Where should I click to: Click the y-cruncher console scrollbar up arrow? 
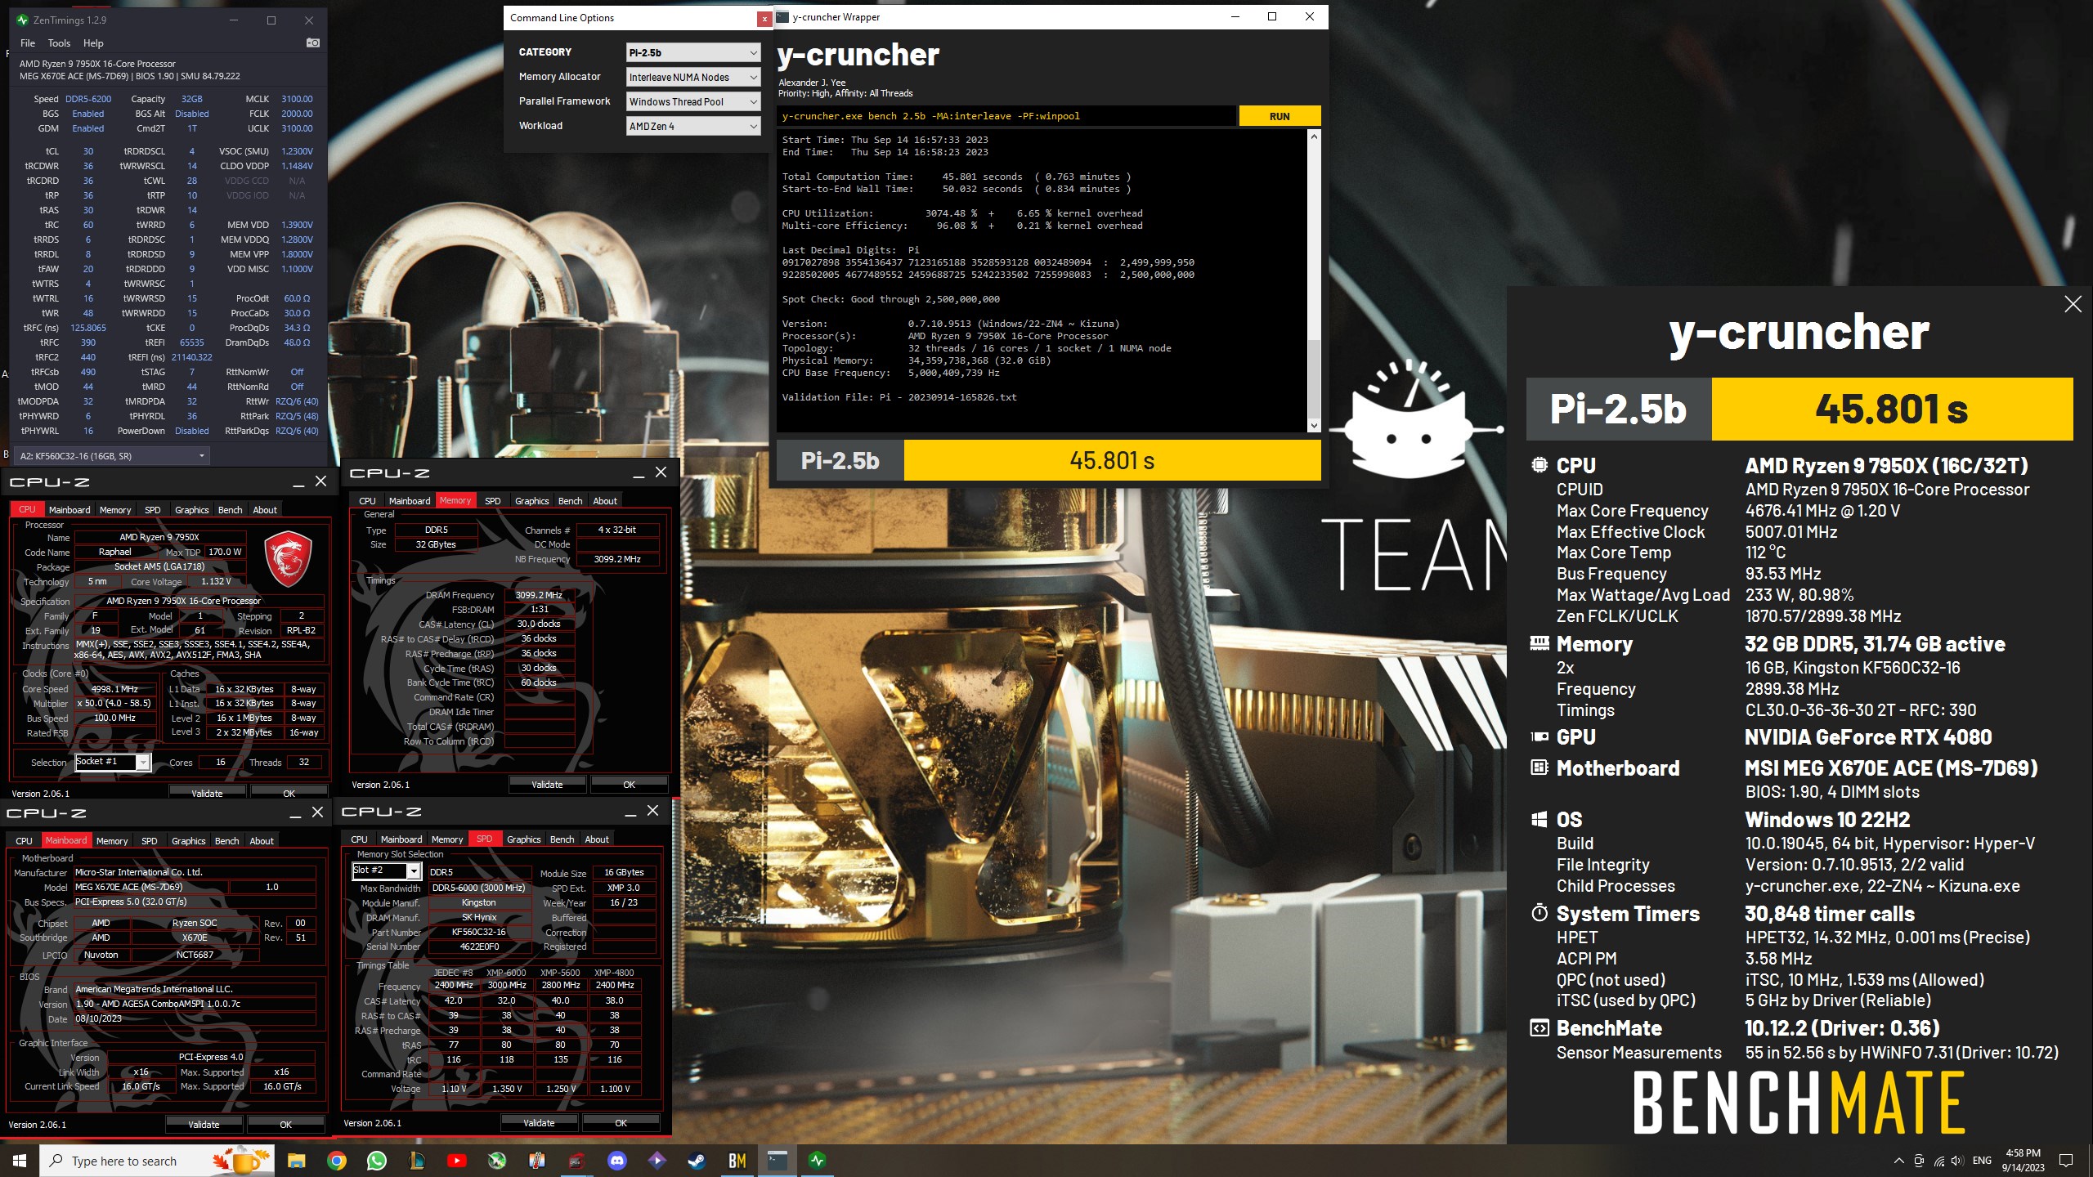tap(1314, 136)
